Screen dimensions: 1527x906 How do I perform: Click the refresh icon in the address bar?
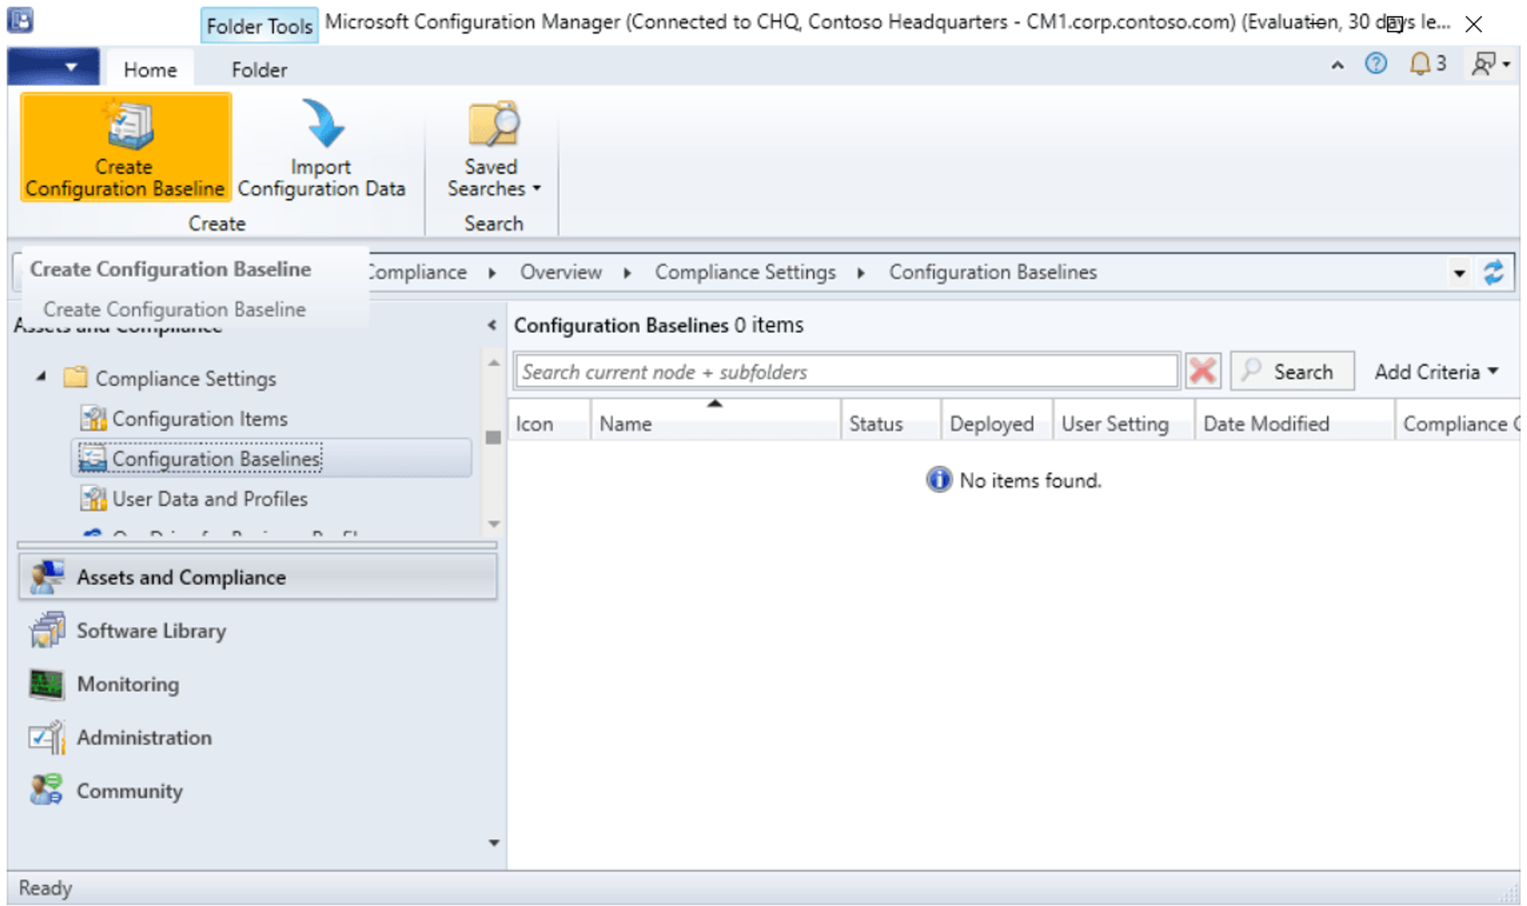point(1494,272)
